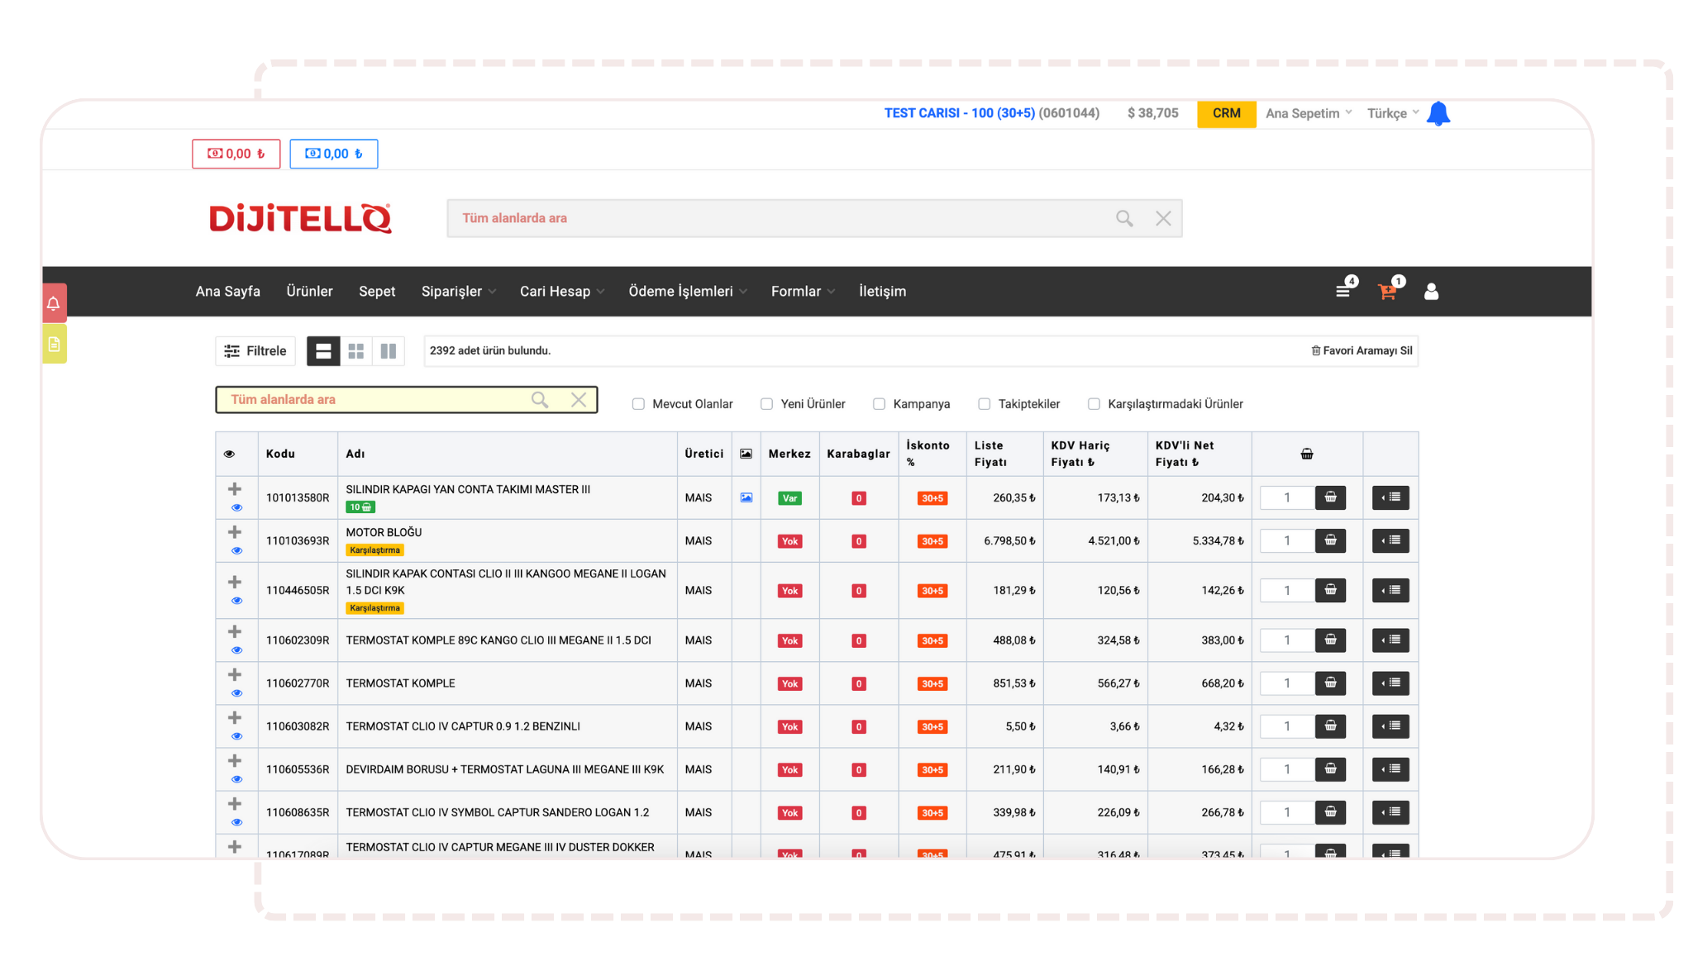Open the Ürünler page

(310, 291)
